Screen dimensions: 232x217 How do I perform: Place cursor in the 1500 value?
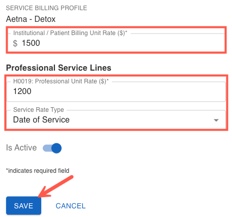[x=31, y=43]
